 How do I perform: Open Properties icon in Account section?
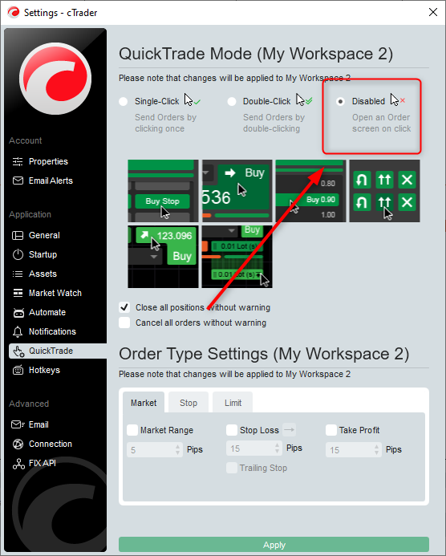click(x=18, y=162)
